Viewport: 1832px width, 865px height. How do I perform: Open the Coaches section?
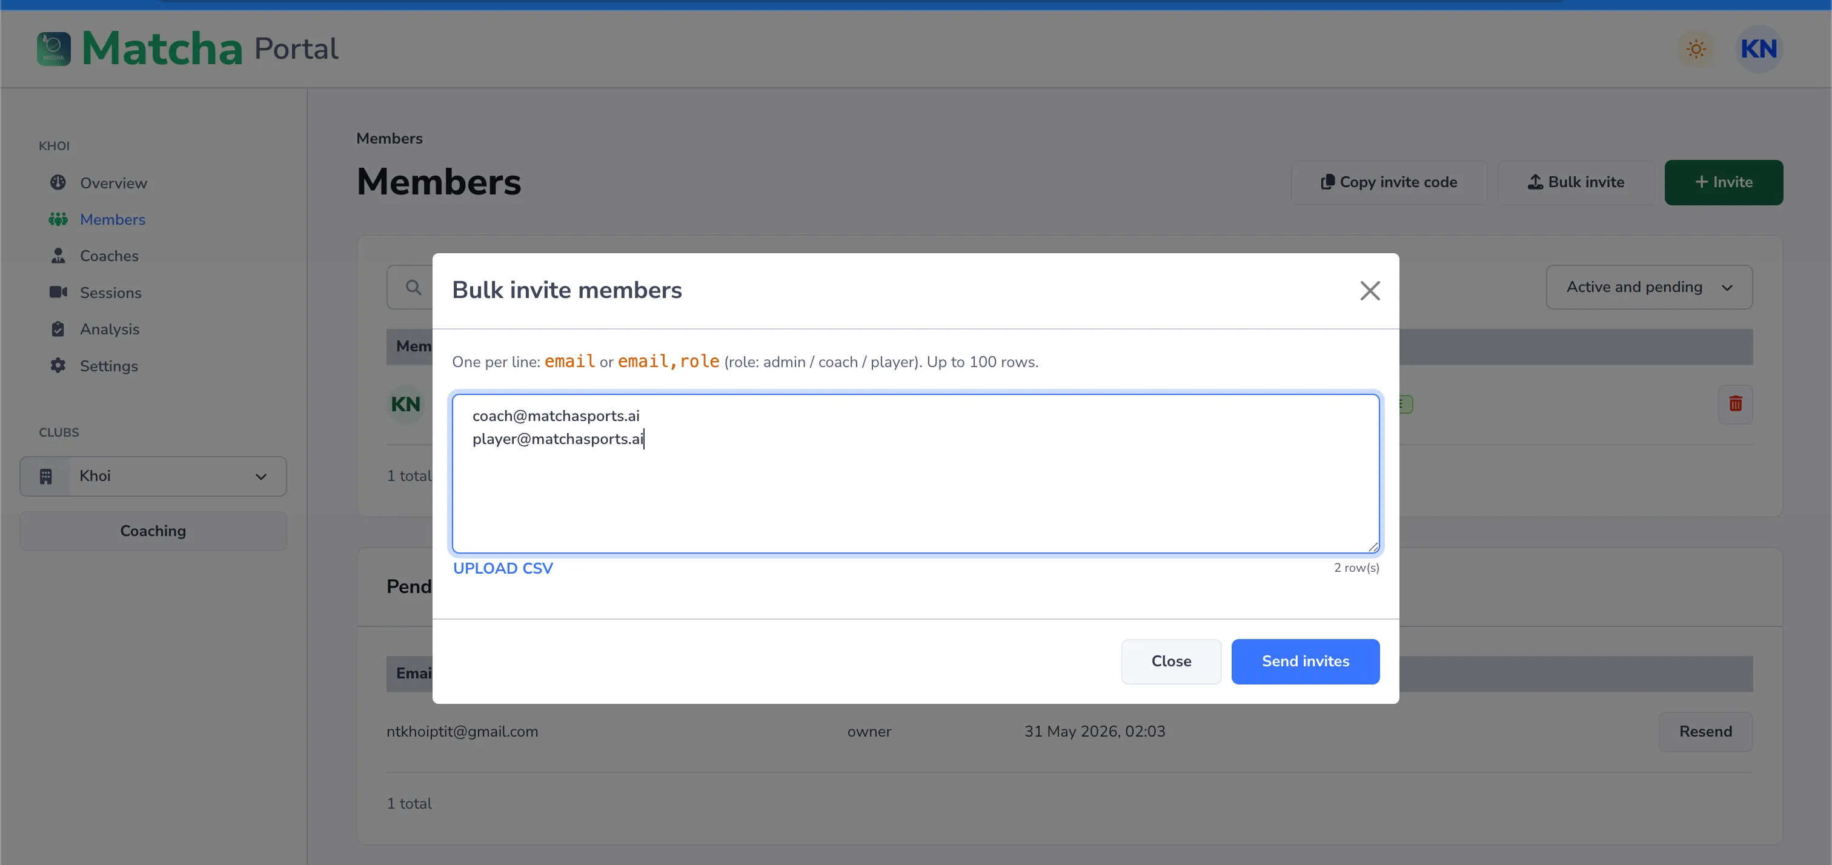click(x=109, y=256)
